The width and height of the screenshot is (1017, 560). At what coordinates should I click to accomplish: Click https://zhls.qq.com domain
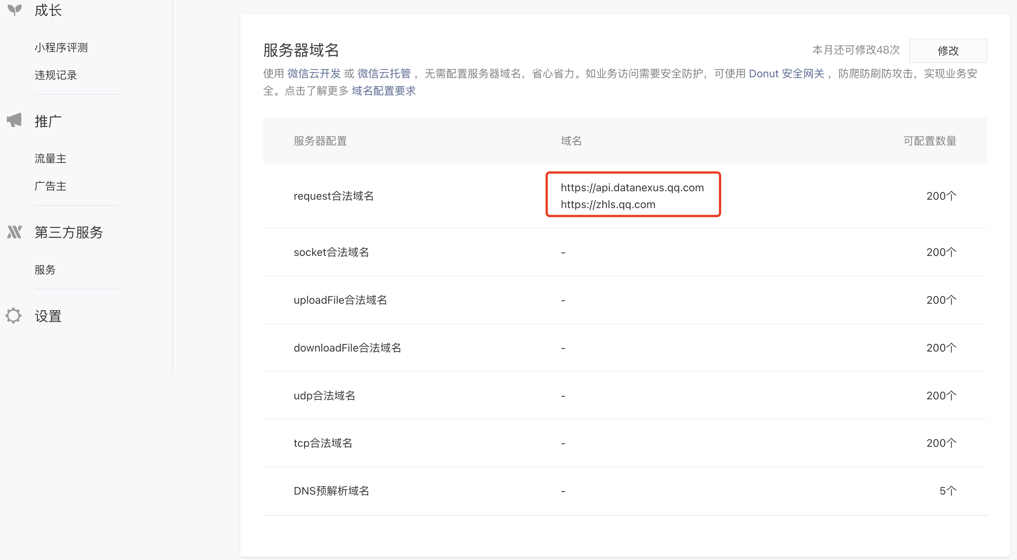[608, 204]
